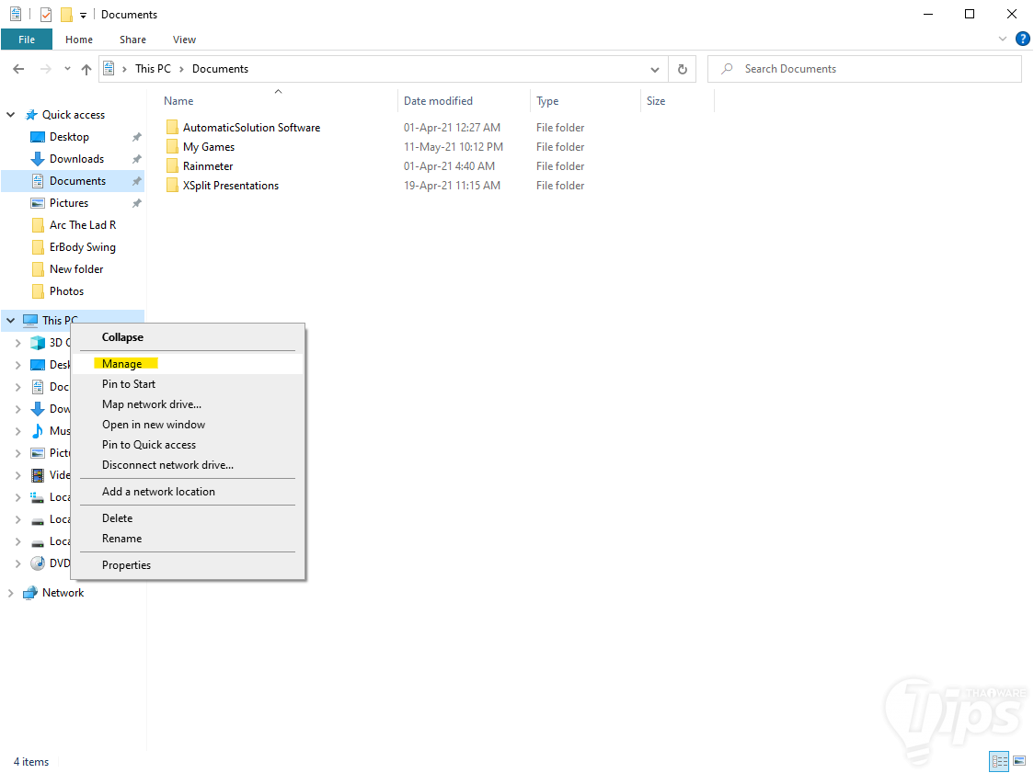Expand the Network tree node
1034x773 pixels.
(x=10, y=593)
